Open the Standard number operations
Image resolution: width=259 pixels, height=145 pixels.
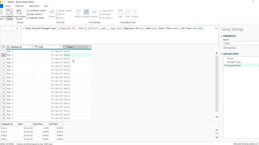pos(86,14)
